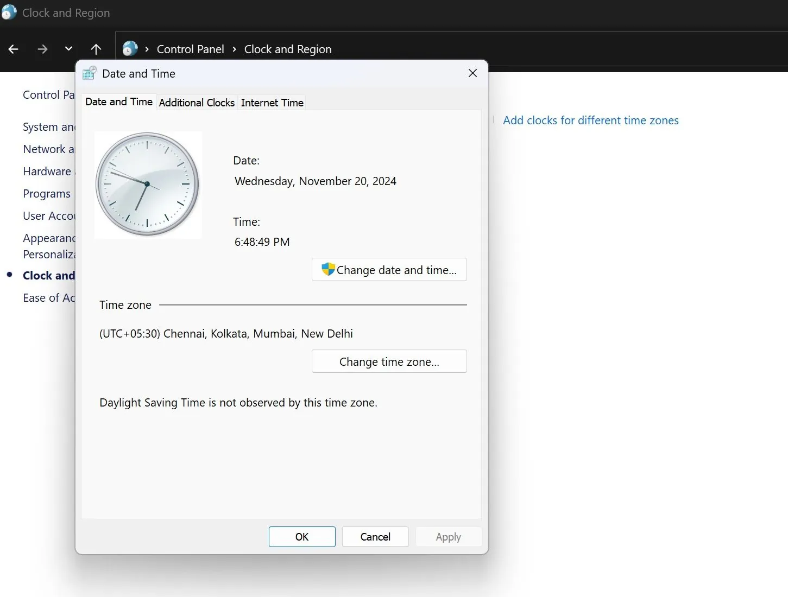Select the Date and Time tab
Viewport: 788px width, 597px height.
[x=119, y=102]
